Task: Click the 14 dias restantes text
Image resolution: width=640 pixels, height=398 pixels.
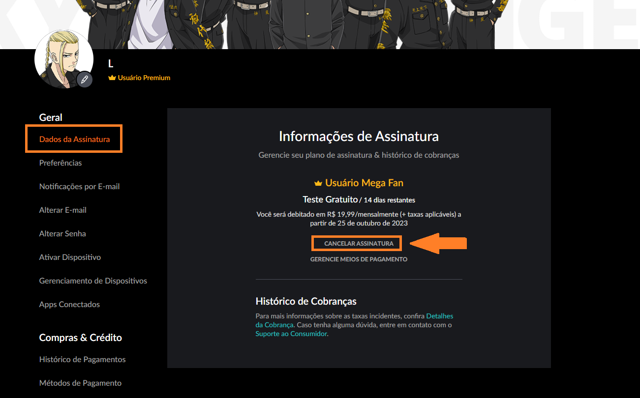Action: (390, 200)
